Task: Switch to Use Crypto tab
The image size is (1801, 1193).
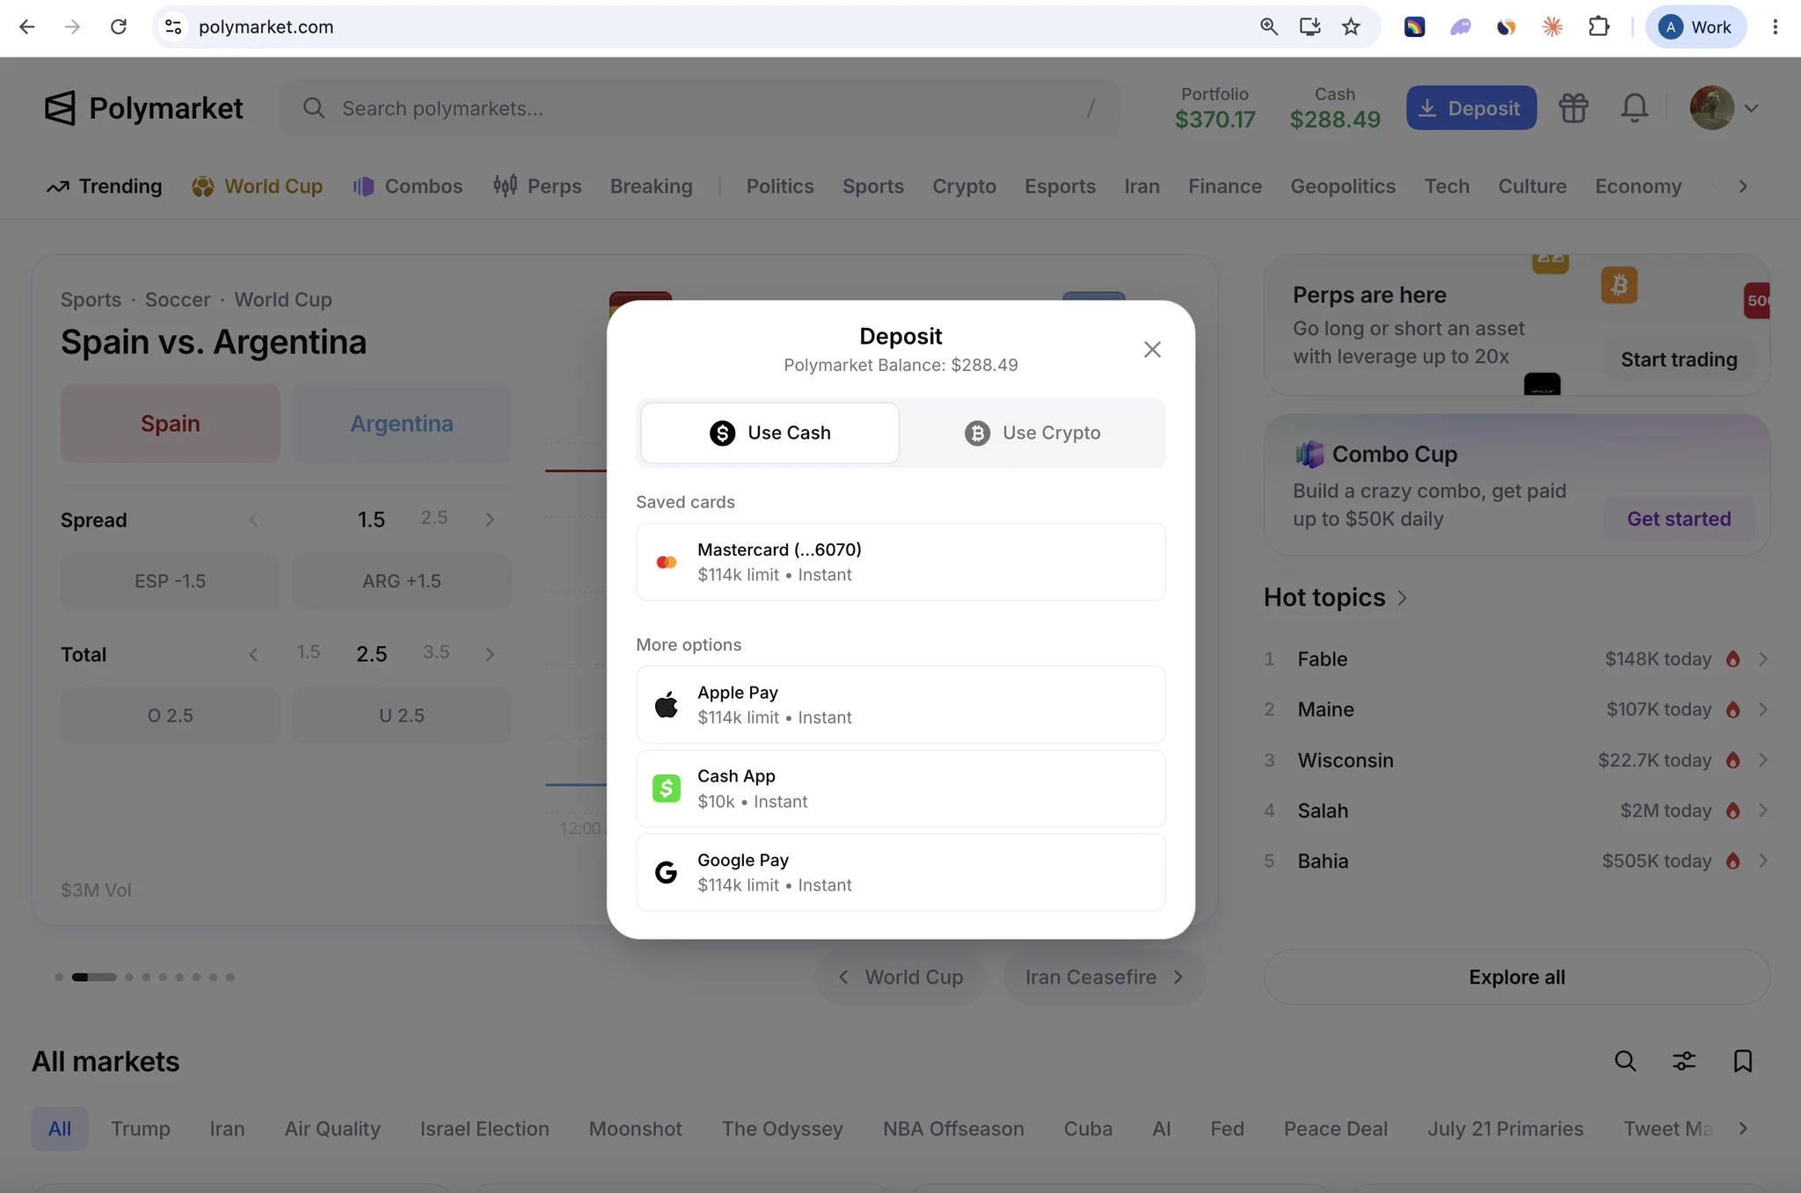Action: 1032,433
